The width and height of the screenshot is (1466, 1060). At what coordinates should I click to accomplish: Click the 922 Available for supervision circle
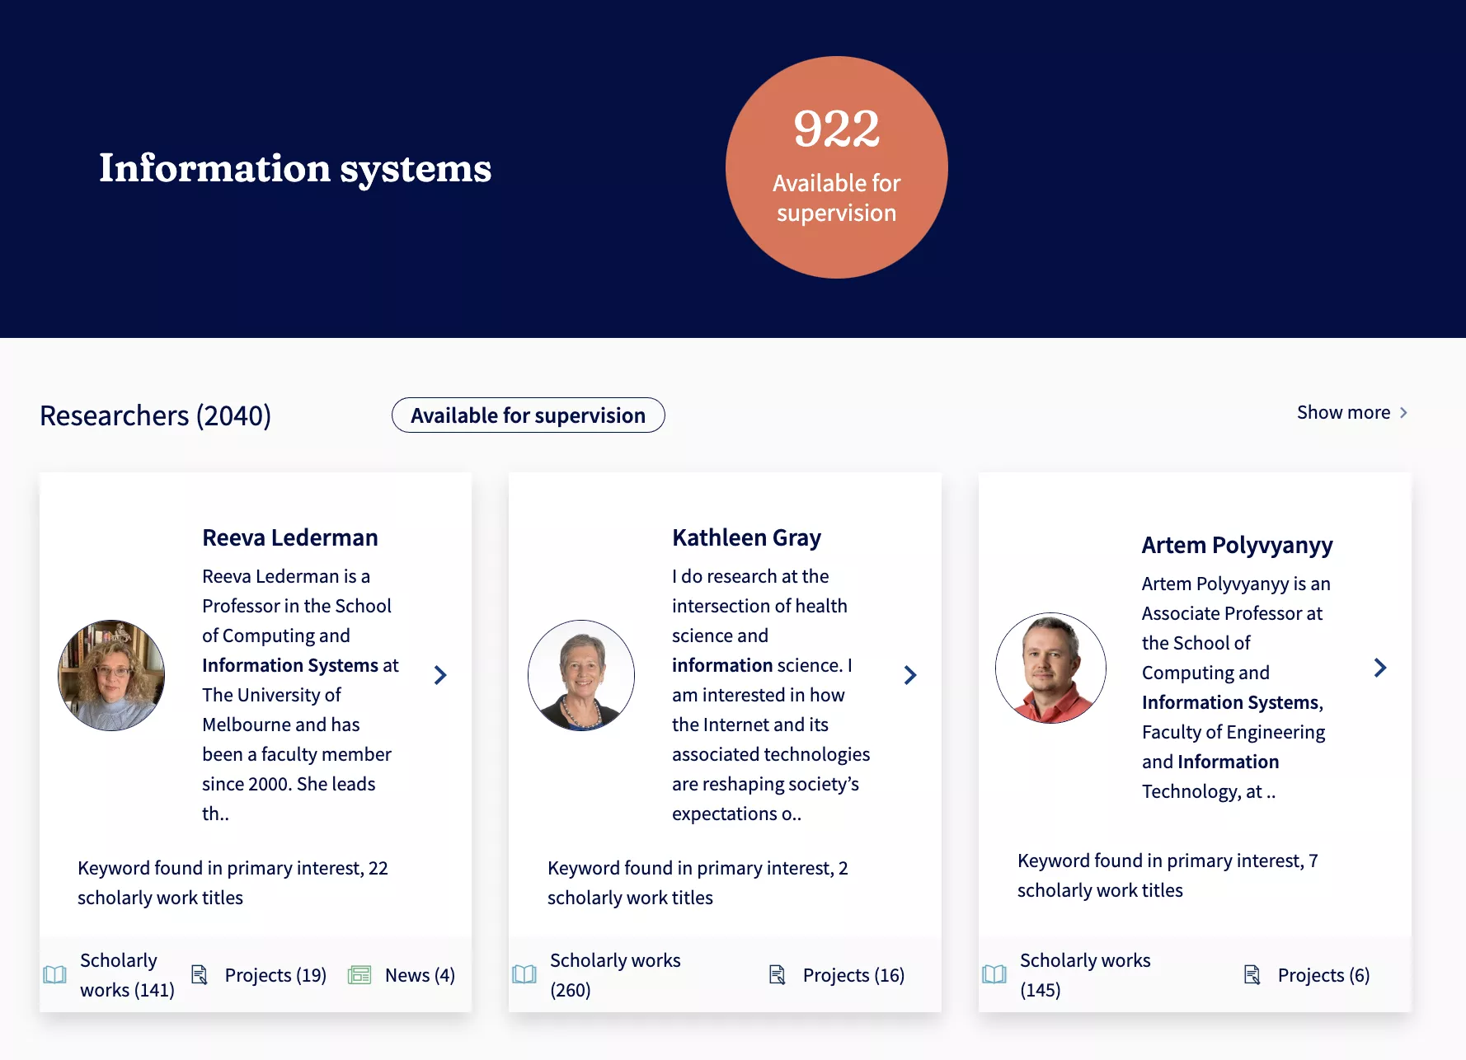[x=836, y=167]
